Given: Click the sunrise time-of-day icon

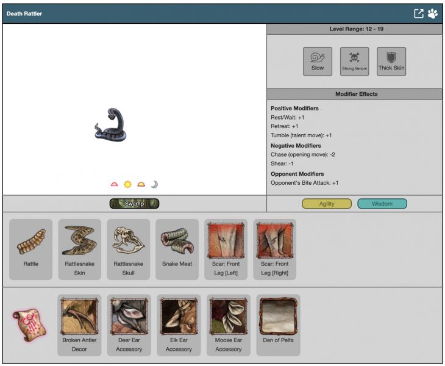Looking at the screenshot, I should pyautogui.click(x=114, y=184).
